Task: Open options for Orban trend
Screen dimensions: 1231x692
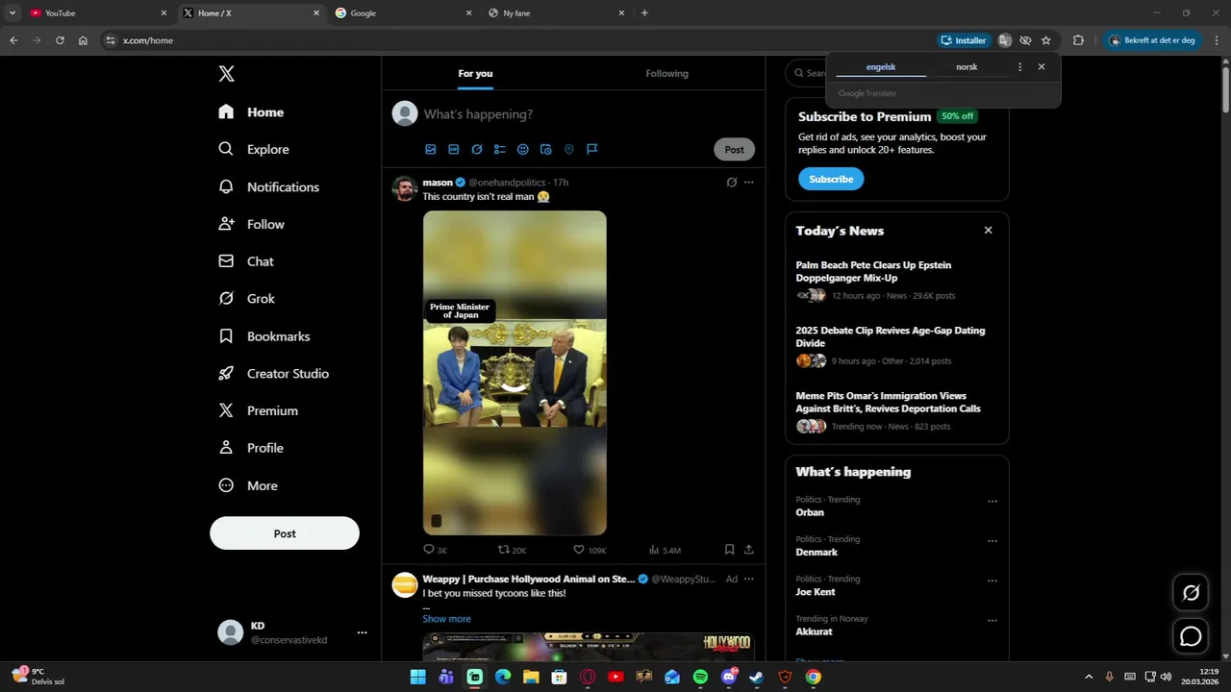Action: coord(992,502)
